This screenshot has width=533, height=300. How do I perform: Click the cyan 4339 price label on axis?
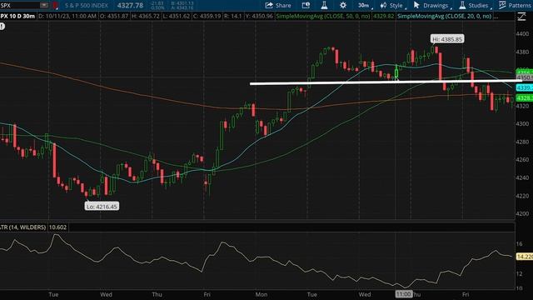click(524, 87)
